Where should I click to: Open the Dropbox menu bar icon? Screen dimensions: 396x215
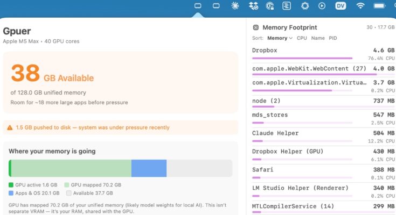click(253, 6)
